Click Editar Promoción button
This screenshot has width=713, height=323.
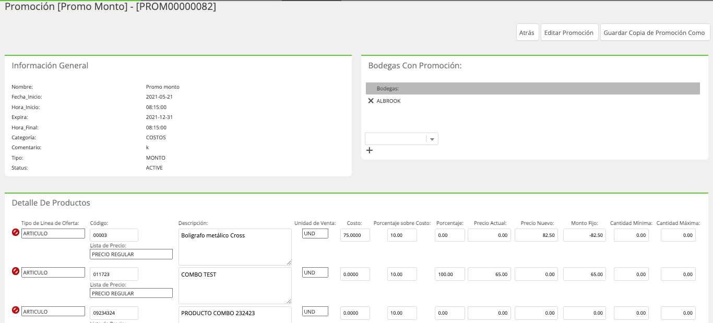point(569,32)
